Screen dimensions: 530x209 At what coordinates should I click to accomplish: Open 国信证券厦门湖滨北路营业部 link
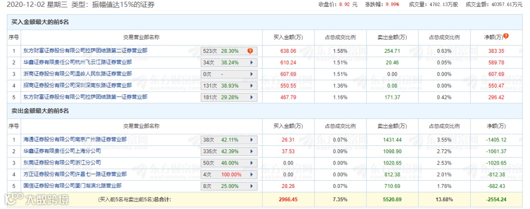pos(72,186)
